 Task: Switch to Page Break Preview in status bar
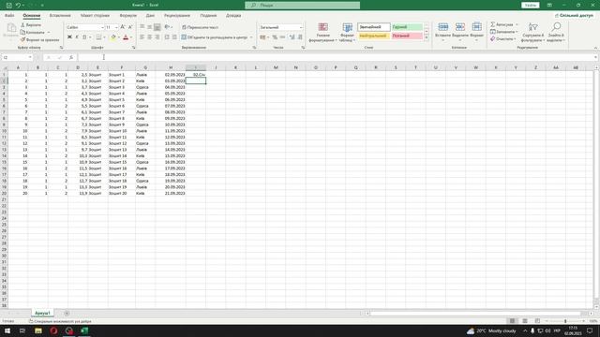pos(537,321)
